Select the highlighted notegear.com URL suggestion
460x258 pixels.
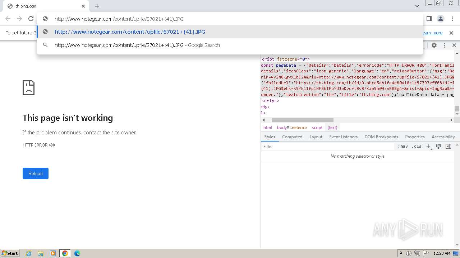(230, 32)
